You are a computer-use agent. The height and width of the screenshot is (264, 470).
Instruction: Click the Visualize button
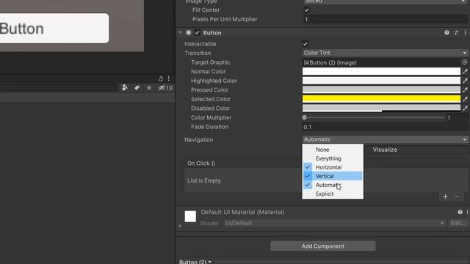pos(385,150)
